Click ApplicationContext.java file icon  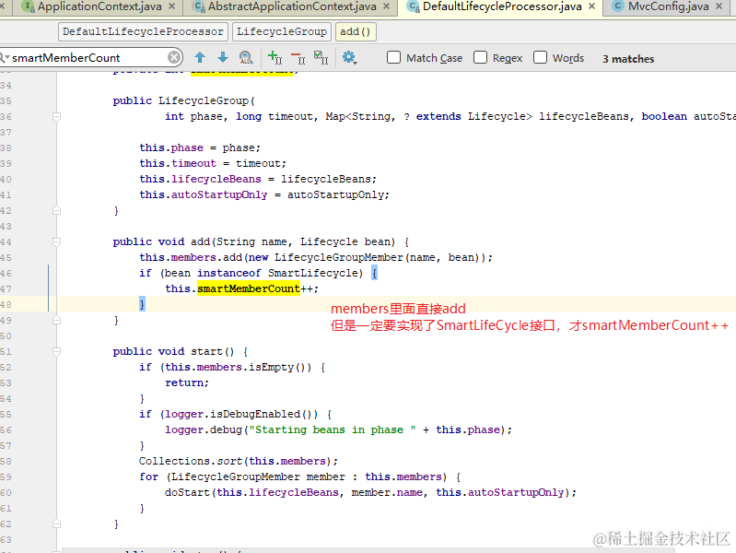[29, 6]
